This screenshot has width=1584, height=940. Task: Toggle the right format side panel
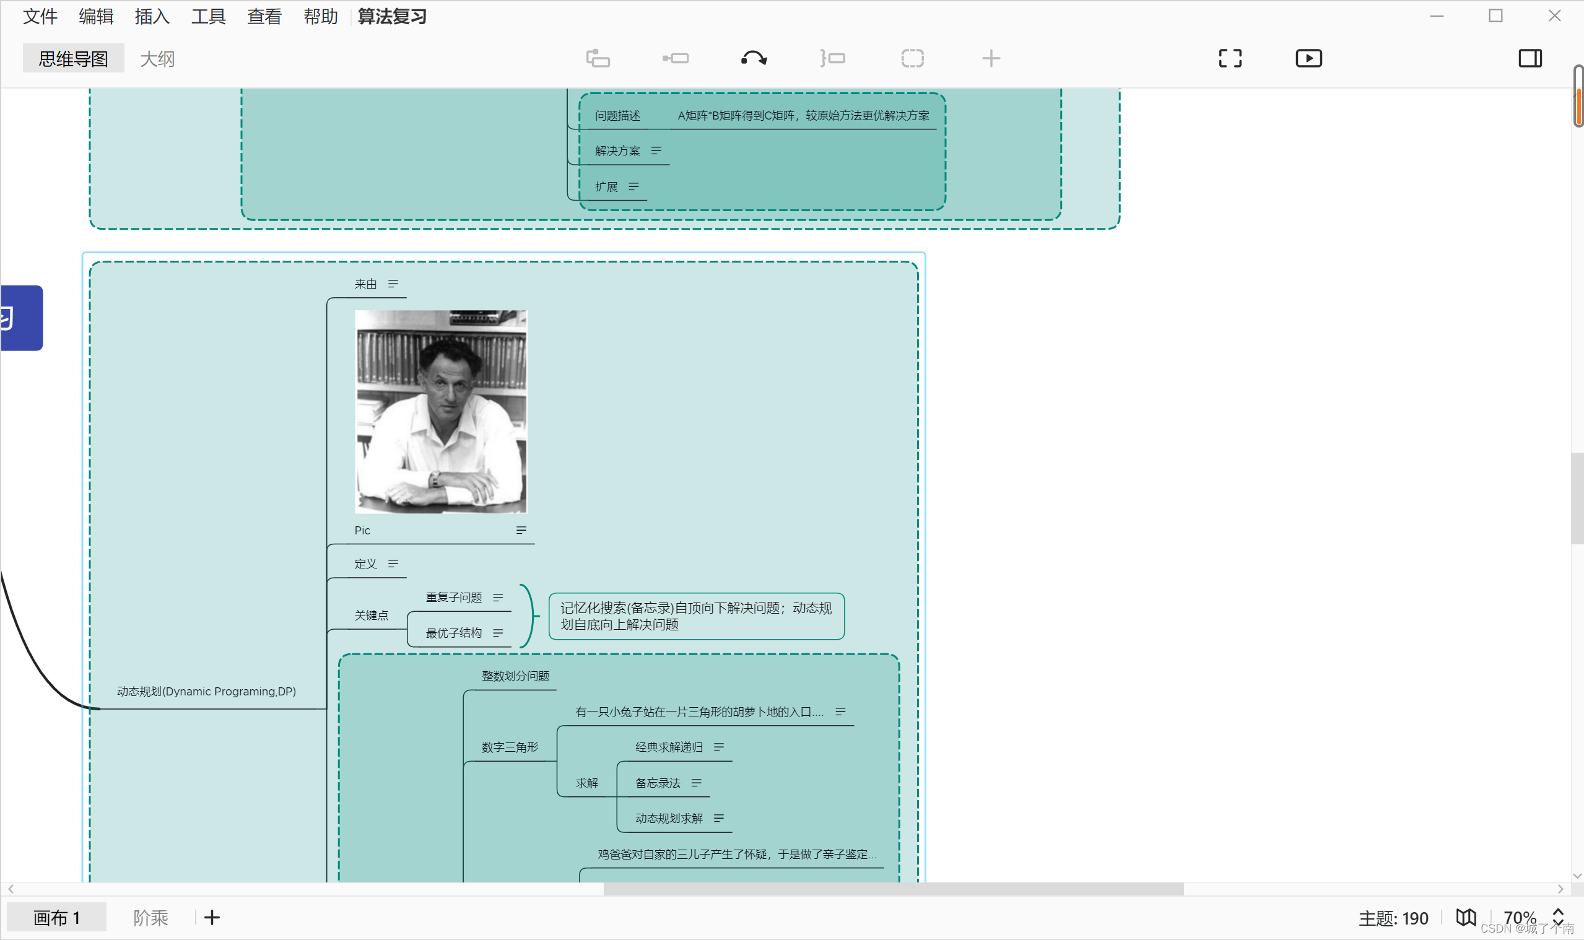[1530, 58]
